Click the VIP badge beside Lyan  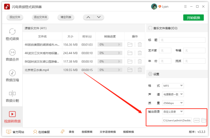pos(160,6)
